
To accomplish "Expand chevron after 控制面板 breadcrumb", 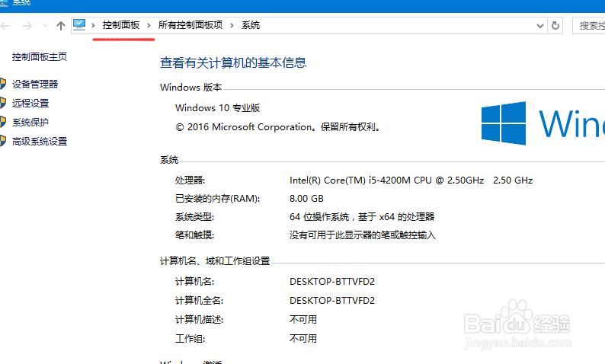I will pyautogui.click(x=149, y=25).
